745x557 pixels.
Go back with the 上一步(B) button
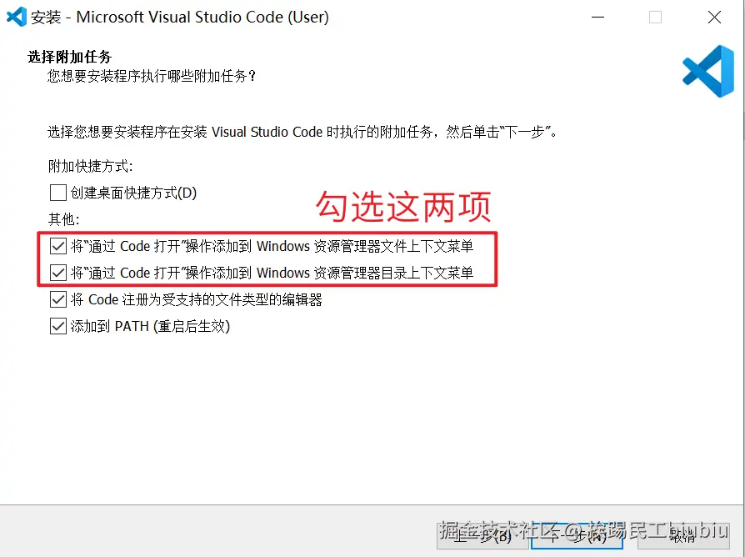pyautogui.click(x=482, y=536)
